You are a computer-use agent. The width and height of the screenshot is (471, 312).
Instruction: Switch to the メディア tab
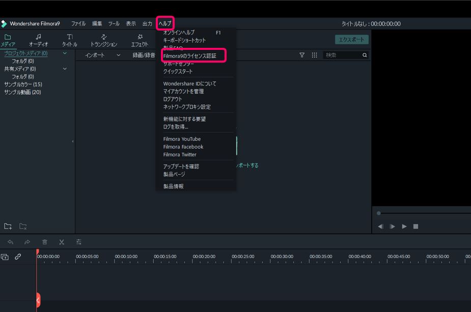[8, 41]
